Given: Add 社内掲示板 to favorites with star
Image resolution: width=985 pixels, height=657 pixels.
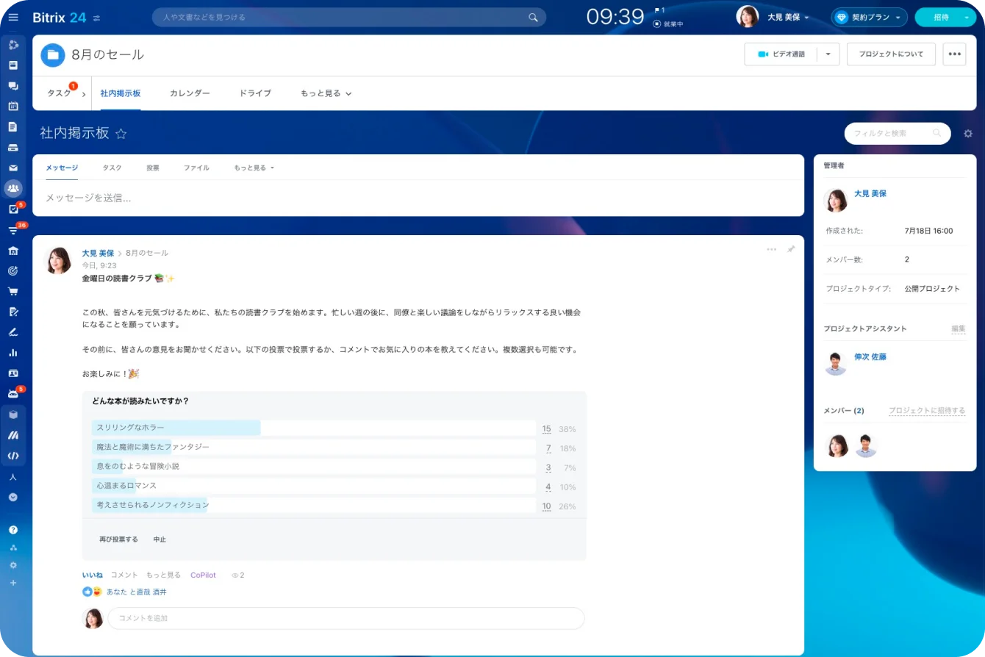Looking at the screenshot, I should point(121,134).
